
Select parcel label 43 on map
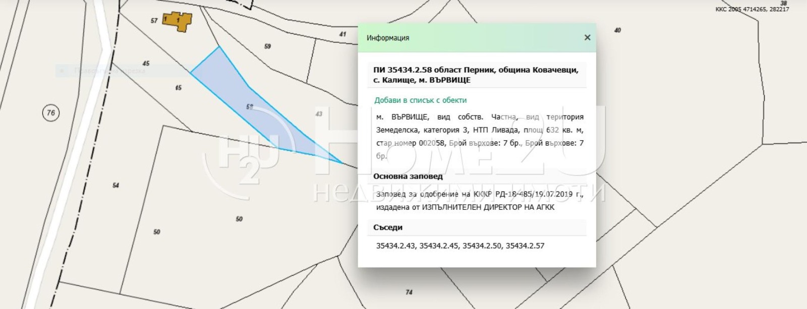pyautogui.click(x=319, y=114)
